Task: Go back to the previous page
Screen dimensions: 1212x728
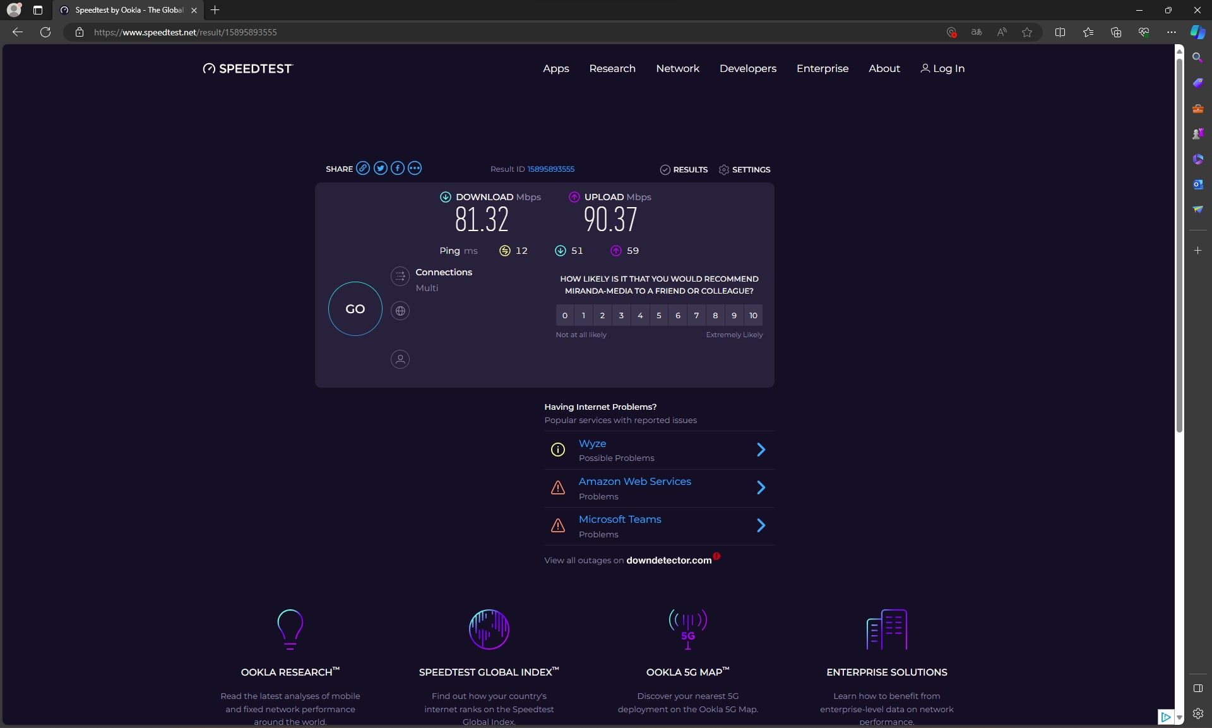Action: tap(18, 32)
